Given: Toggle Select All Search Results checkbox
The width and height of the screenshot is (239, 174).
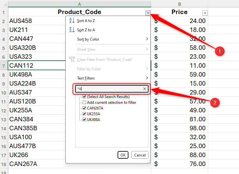Looking at the screenshot, I should click(x=84, y=97).
